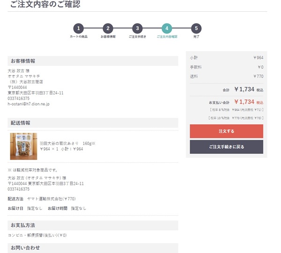The image size is (281, 253).
Task: Click the ご注文内容確認 step label
Action: [x=167, y=36]
